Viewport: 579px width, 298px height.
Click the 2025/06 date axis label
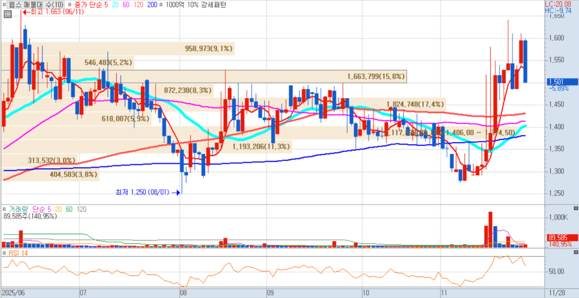click(13, 293)
